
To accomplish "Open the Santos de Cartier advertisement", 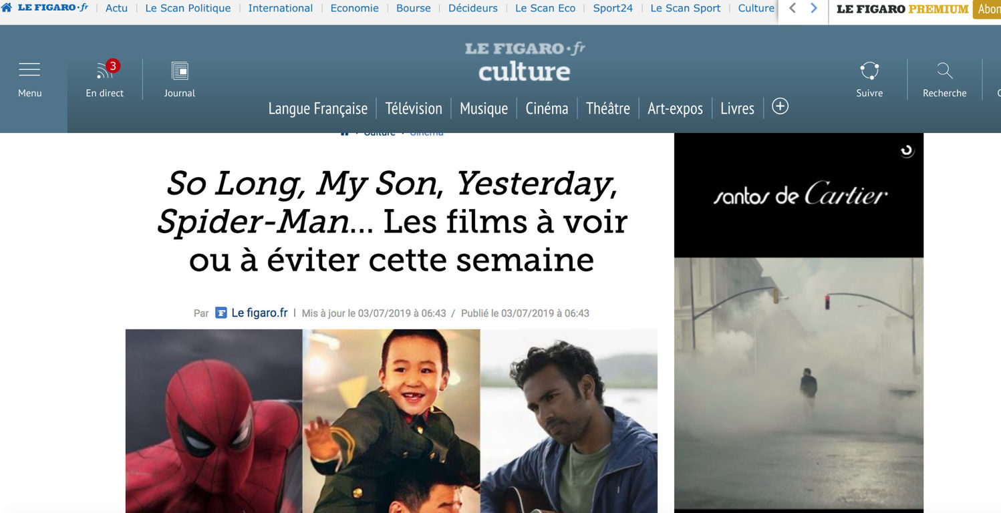I will click(x=799, y=323).
